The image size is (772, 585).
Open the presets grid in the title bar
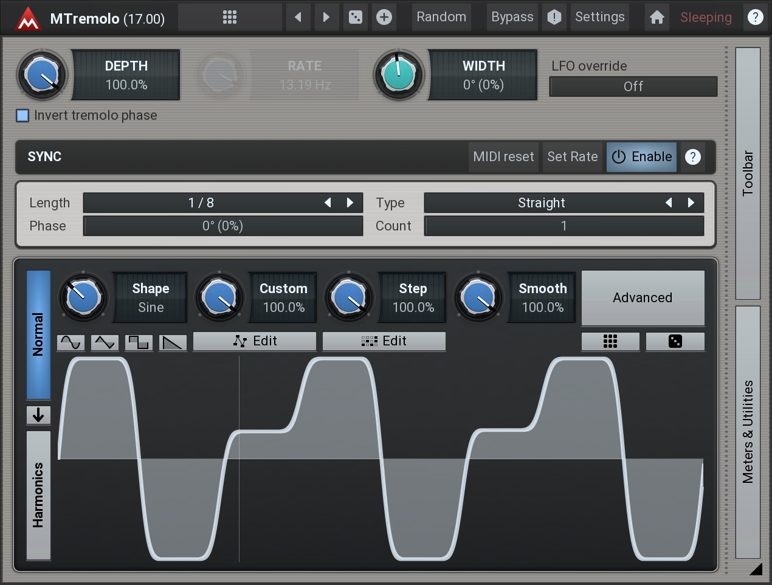click(x=230, y=17)
